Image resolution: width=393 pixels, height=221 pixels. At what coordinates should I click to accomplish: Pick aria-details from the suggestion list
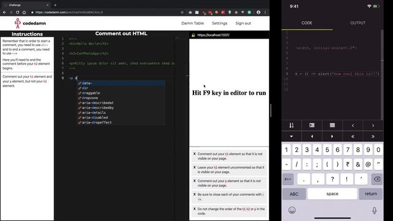point(121,112)
